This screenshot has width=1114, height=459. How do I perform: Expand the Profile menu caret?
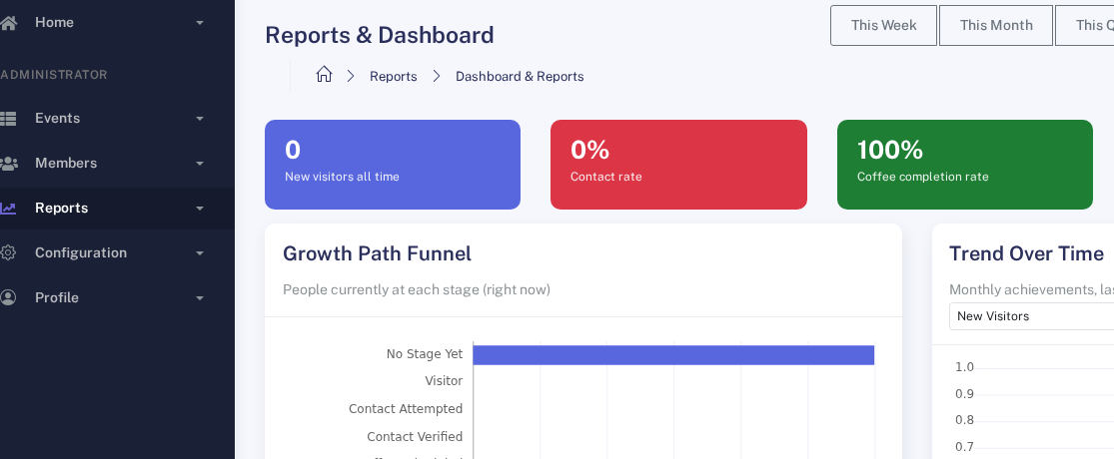point(200,297)
